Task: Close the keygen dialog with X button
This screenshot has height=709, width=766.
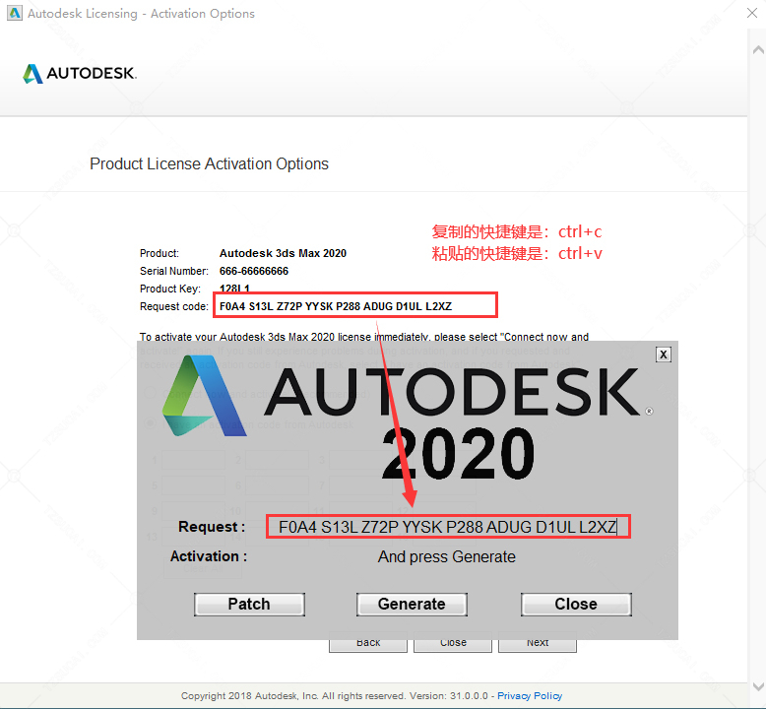Action: click(663, 354)
